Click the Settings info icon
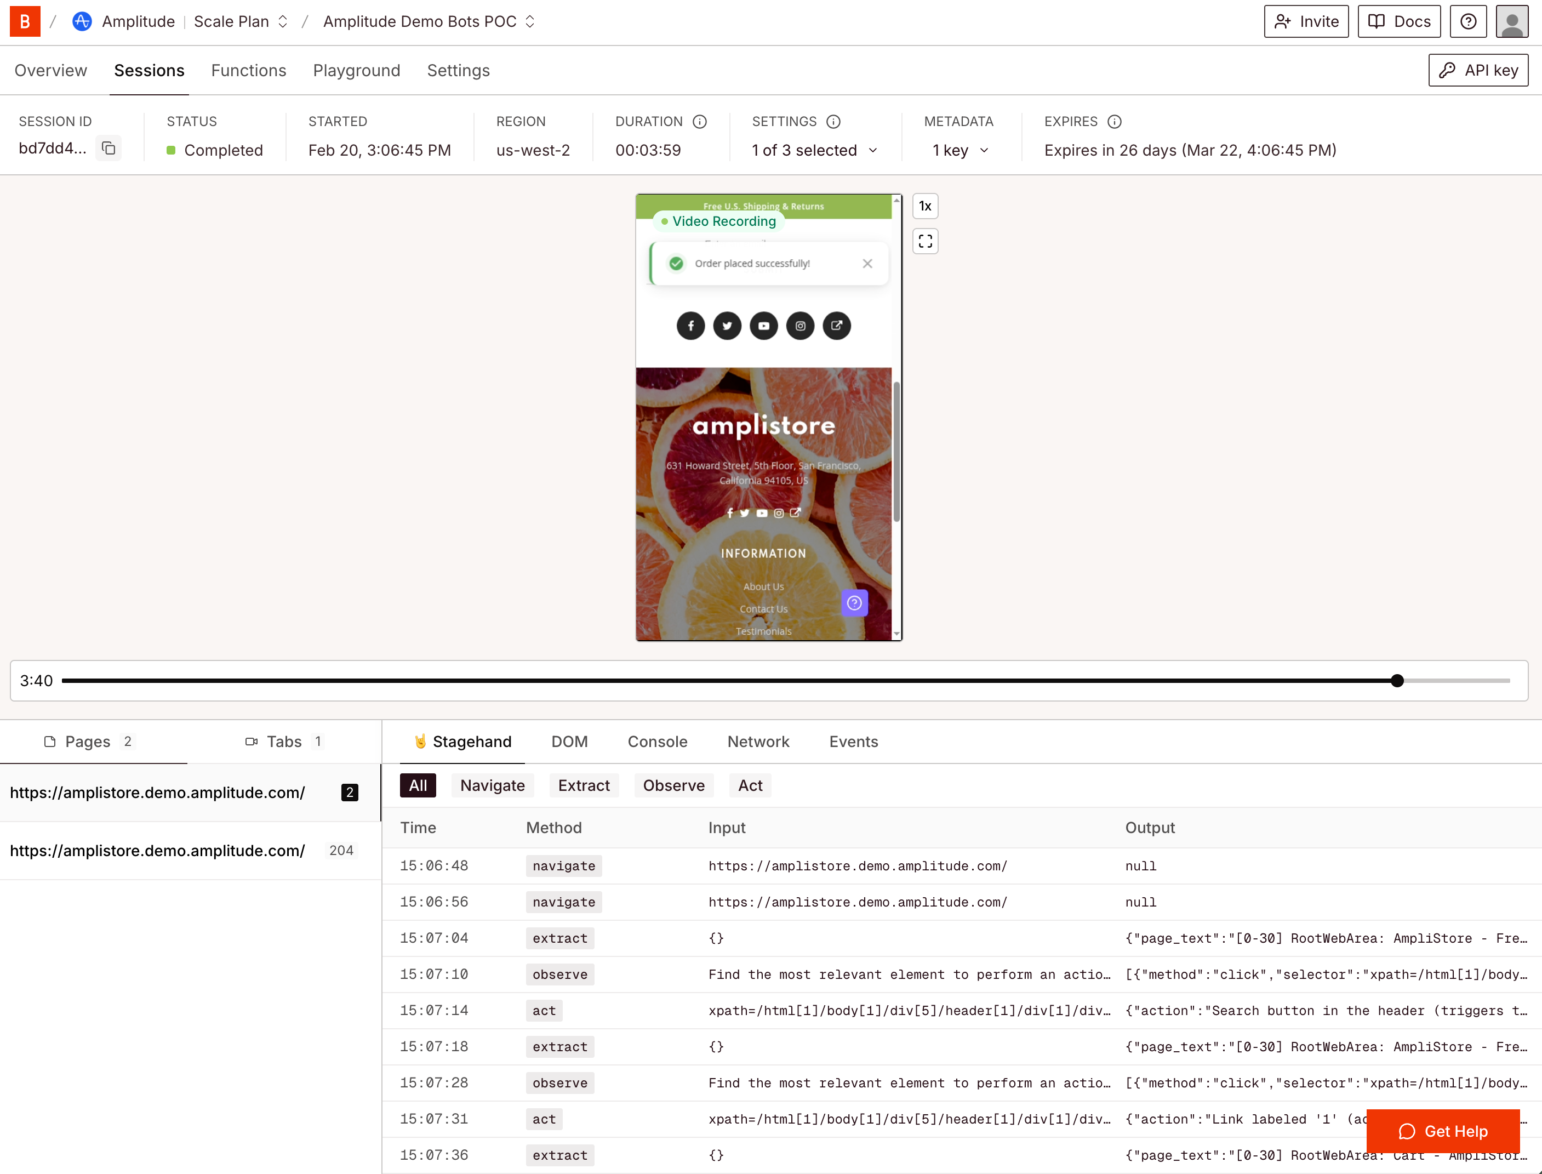Screen dimensions: 1542x1174 tap(833, 122)
